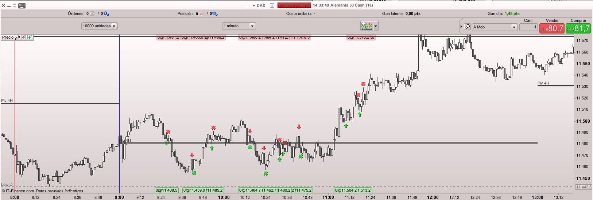Click the Low D level label
Screen dimensions: 593x200
tap(7, 184)
